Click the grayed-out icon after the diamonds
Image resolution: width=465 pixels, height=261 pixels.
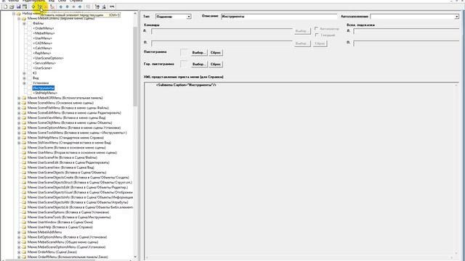coord(89,7)
